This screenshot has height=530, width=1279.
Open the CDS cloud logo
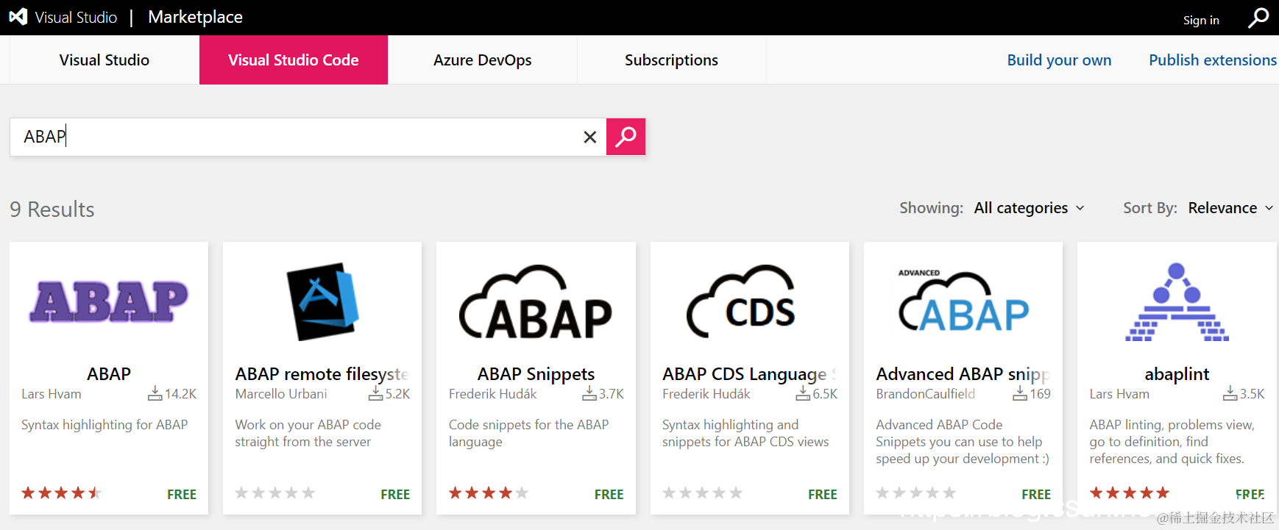point(742,301)
